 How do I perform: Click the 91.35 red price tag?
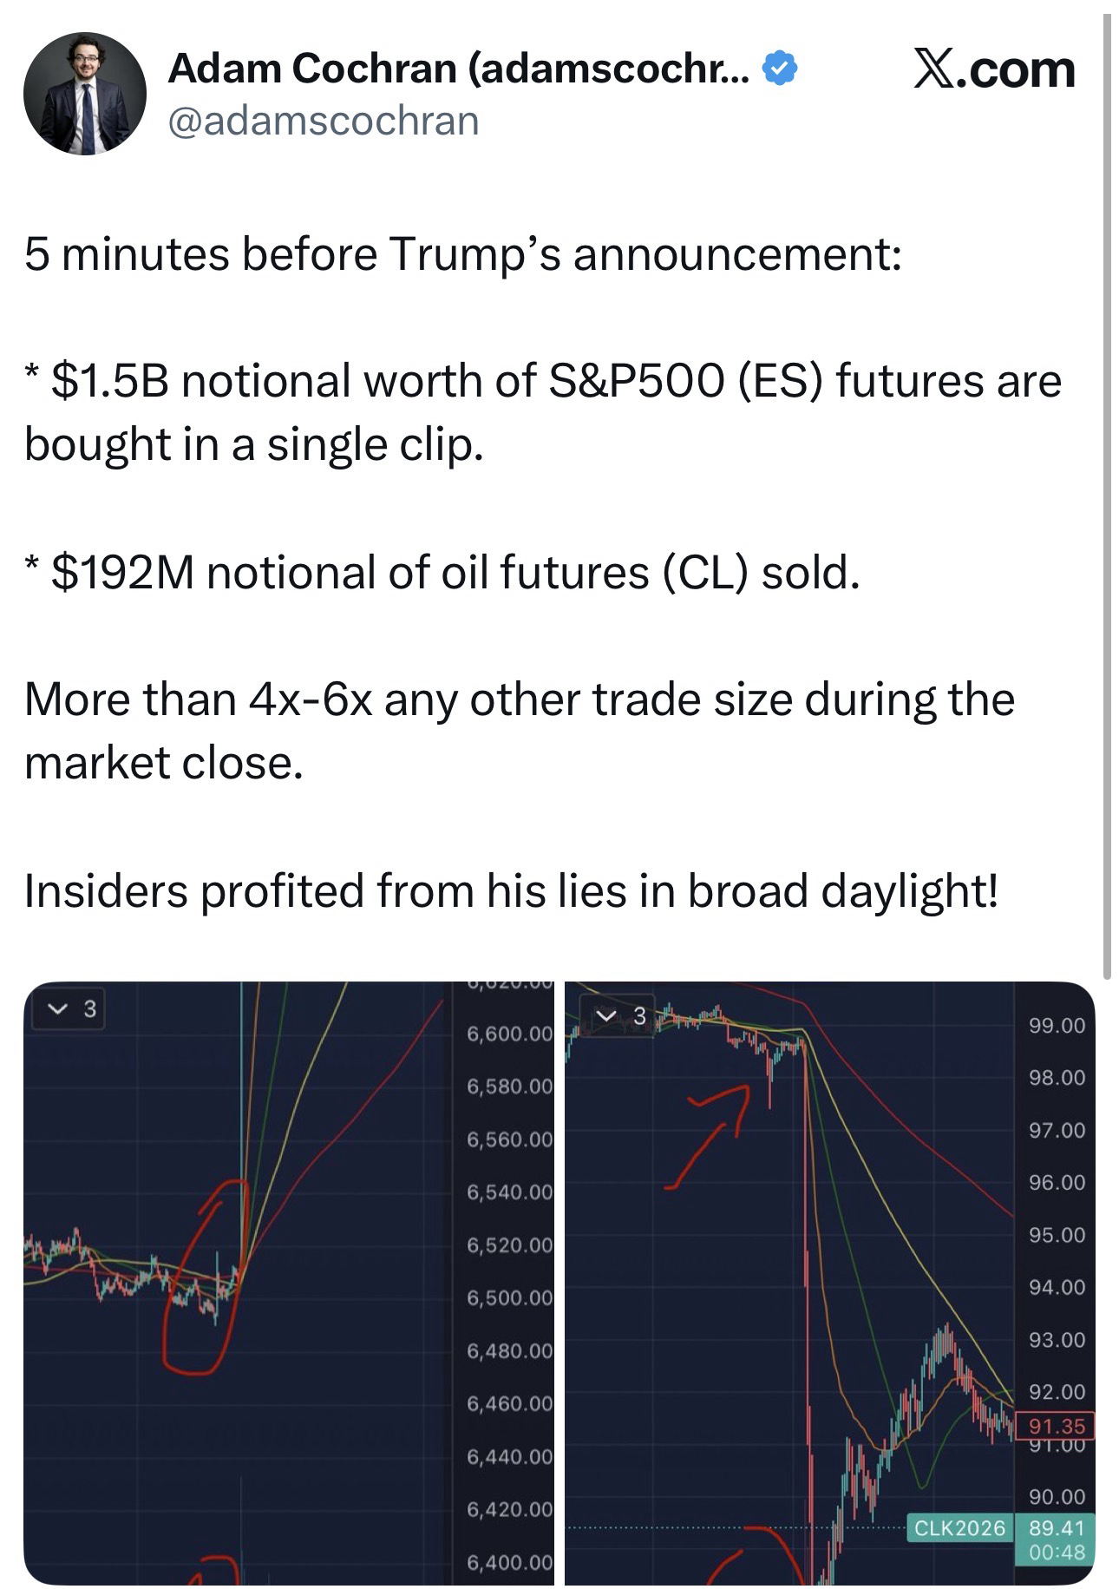pos(1056,1426)
